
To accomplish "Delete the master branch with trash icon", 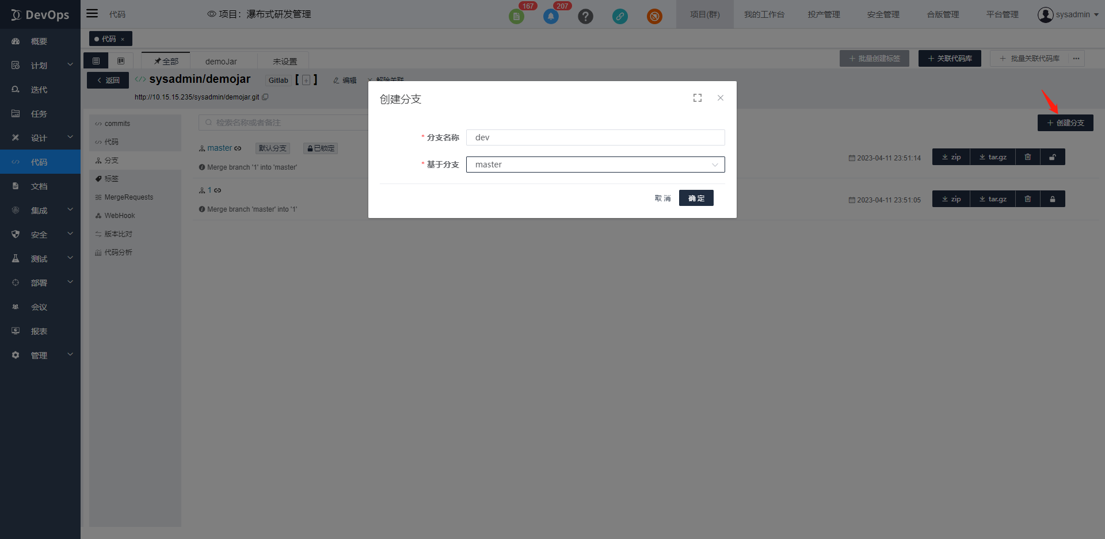I will click(x=1028, y=157).
